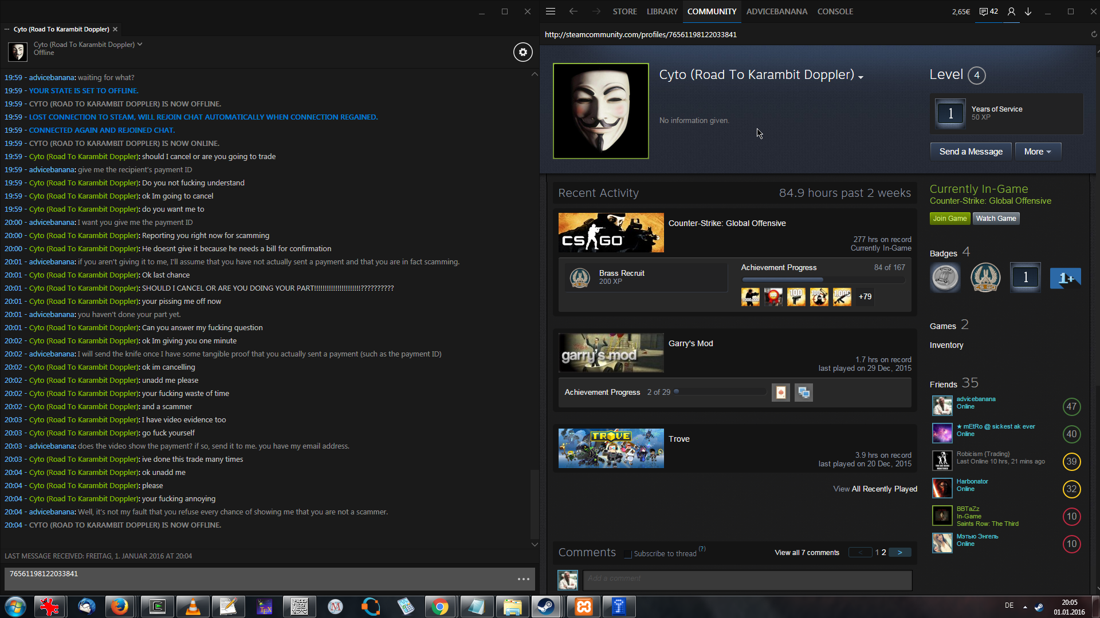1100x618 pixels.
Task: Click the Years of Service badge
Action: tap(950, 113)
